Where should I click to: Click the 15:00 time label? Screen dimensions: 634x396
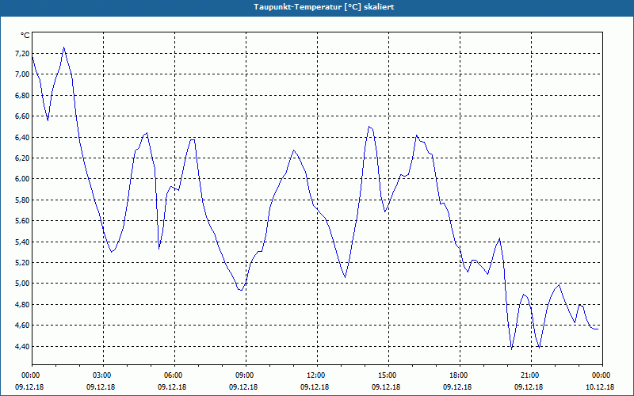389,375
